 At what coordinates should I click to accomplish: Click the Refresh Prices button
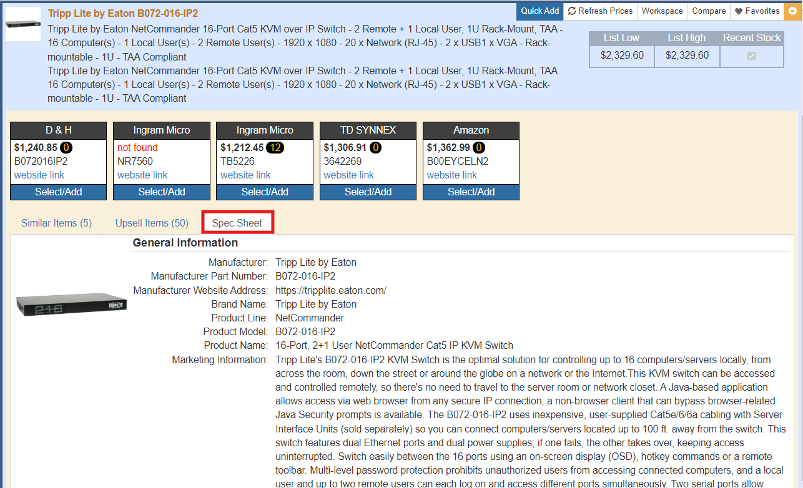(x=600, y=11)
